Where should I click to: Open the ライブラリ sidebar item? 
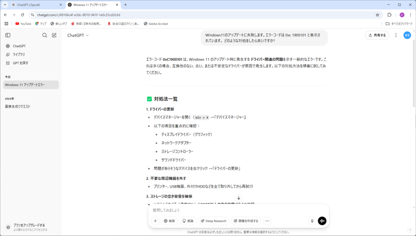[18, 54]
